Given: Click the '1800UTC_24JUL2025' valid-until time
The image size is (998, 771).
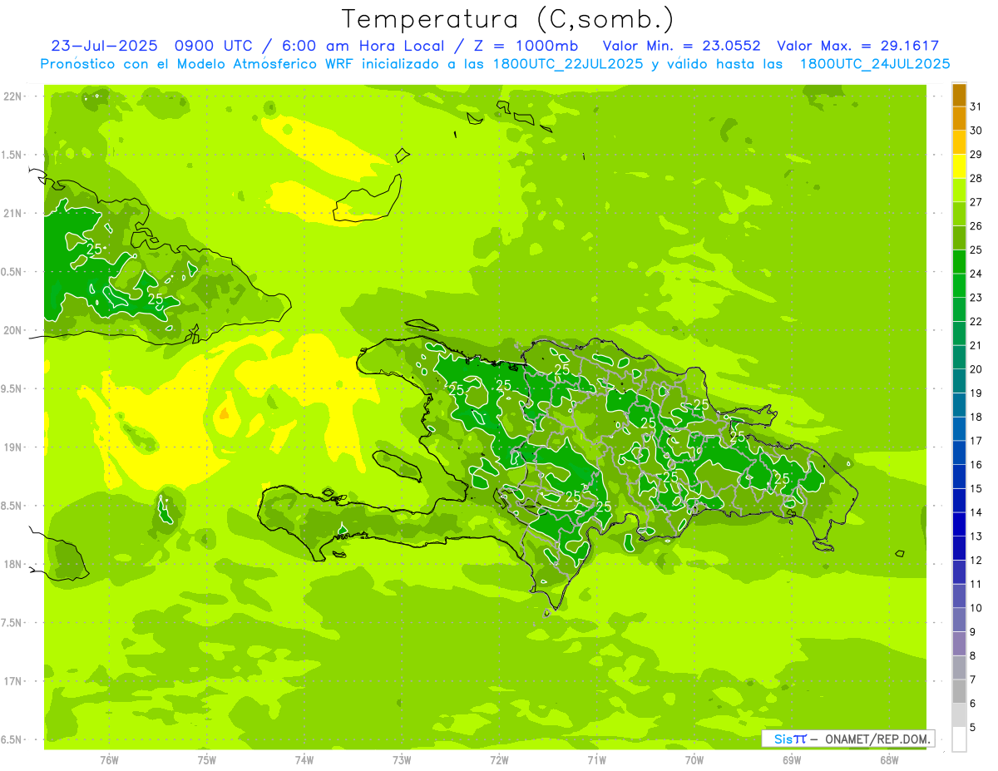Looking at the screenshot, I should click(x=874, y=64).
